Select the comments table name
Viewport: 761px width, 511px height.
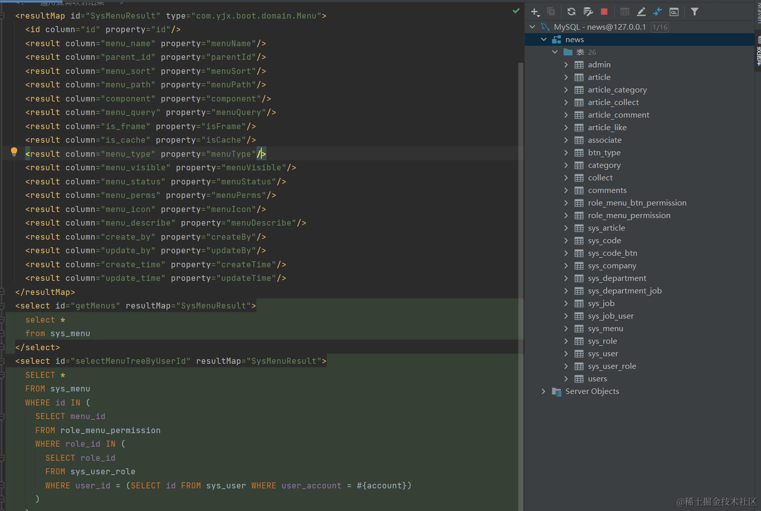click(x=607, y=190)
